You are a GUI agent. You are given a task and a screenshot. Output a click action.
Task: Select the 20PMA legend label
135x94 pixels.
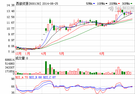113,4
